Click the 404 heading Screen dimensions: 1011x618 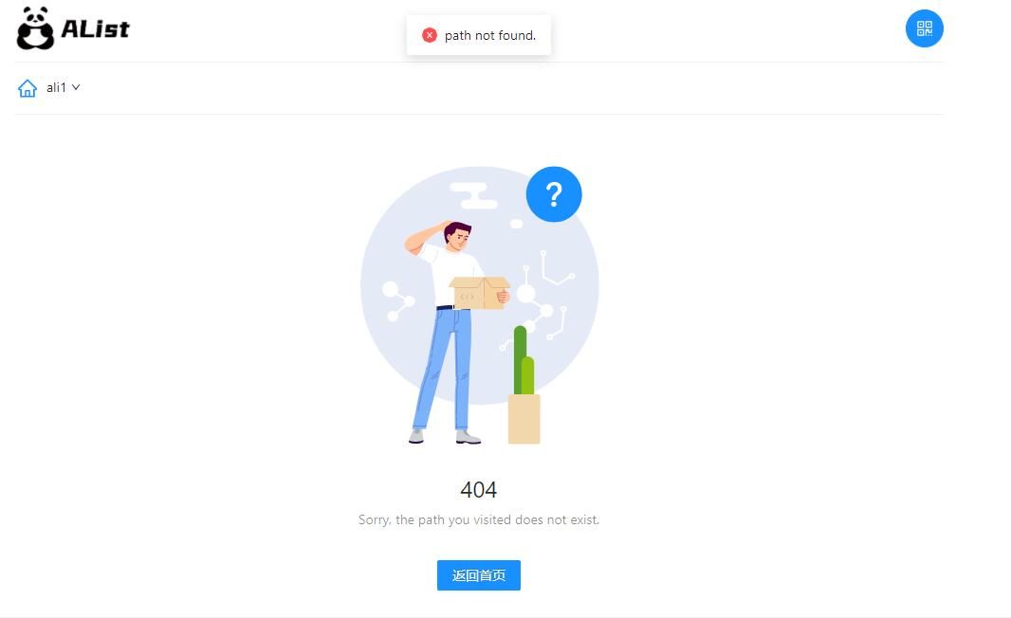pos(478,490)
